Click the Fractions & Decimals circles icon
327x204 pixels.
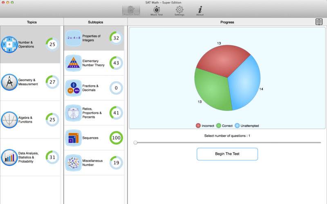(74, 88)
